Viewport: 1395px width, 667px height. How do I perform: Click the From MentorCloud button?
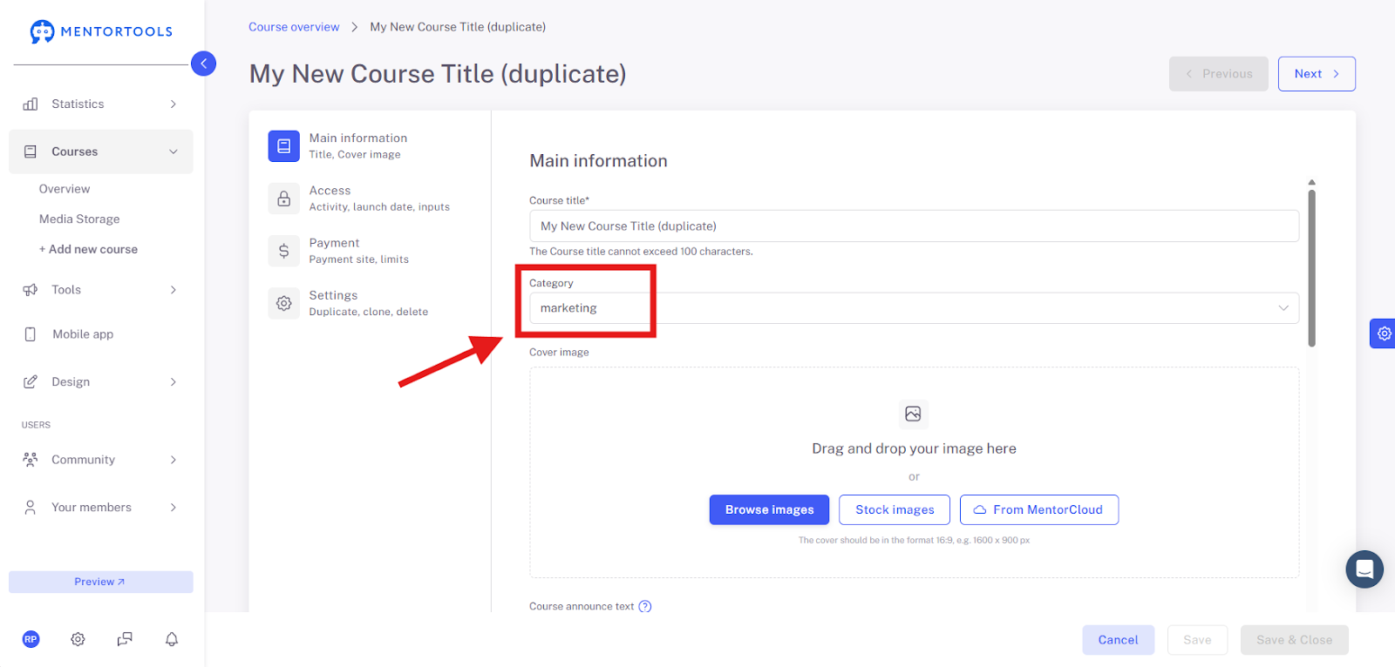(x=1039, y=510)
